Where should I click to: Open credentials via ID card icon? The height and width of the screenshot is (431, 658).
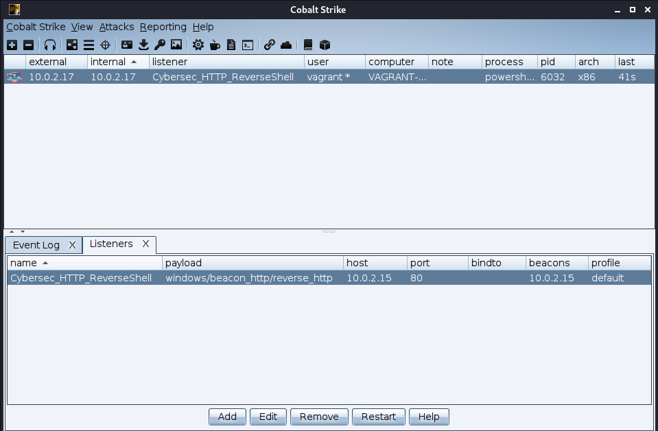pyautogui.click(x=127, y=45)
